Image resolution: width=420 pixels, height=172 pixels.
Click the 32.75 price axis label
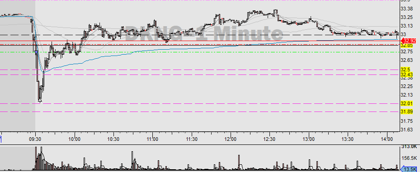pos(406,51)
